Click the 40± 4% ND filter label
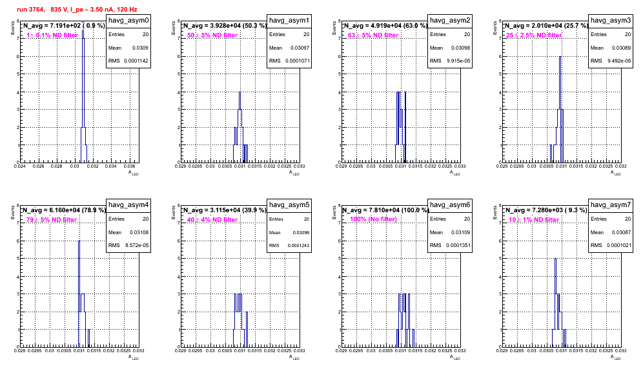Viewport: 643px width, 369px height. (212, 220)
